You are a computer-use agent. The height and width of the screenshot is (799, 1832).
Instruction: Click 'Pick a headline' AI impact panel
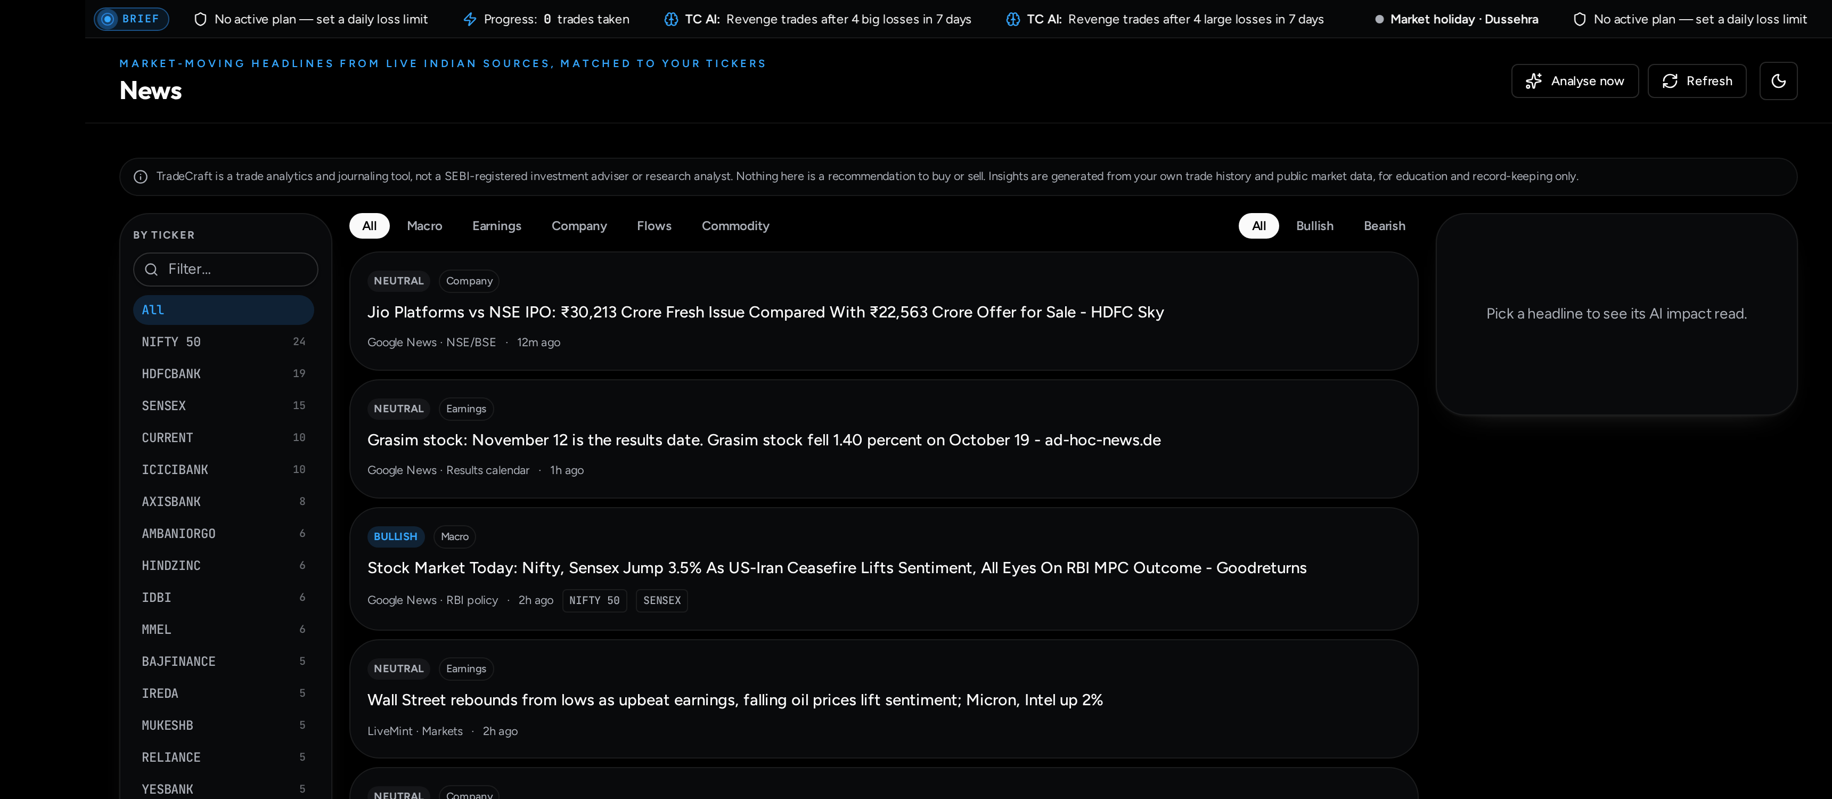coord(1616,314)
